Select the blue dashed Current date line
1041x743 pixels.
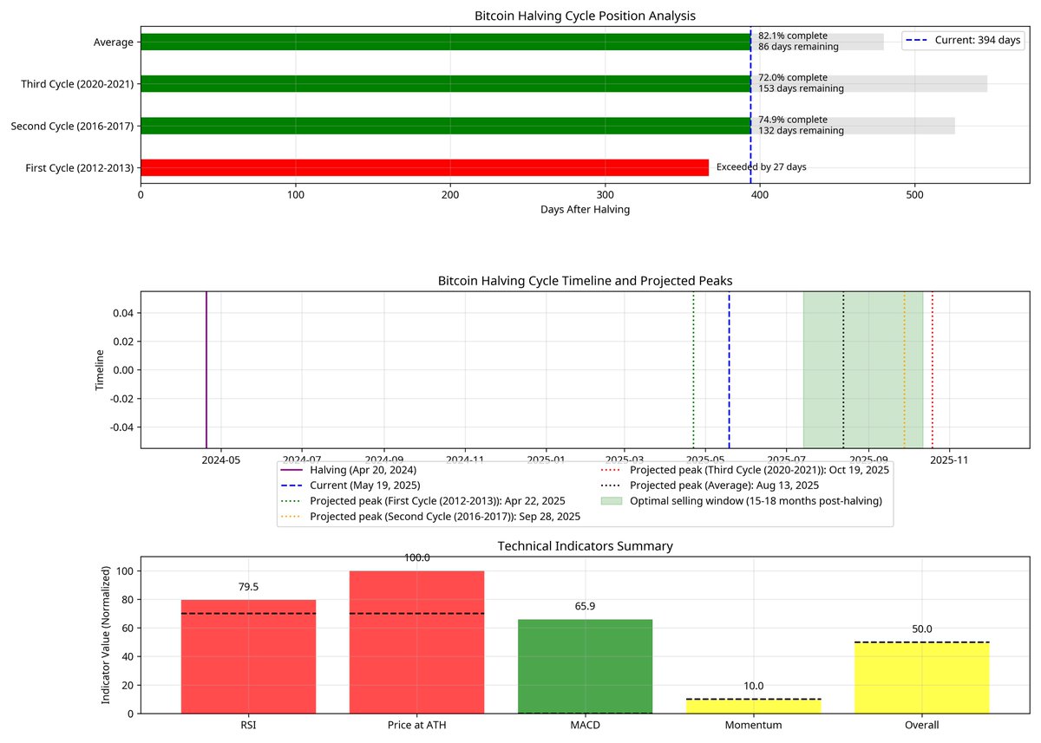click(x=729, y=369)
